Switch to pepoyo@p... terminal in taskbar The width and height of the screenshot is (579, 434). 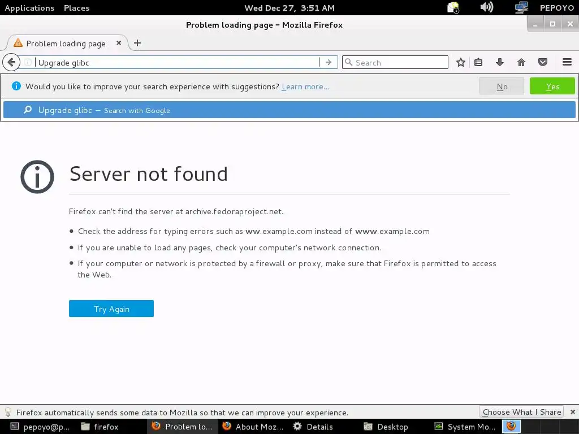coord(40,427)
